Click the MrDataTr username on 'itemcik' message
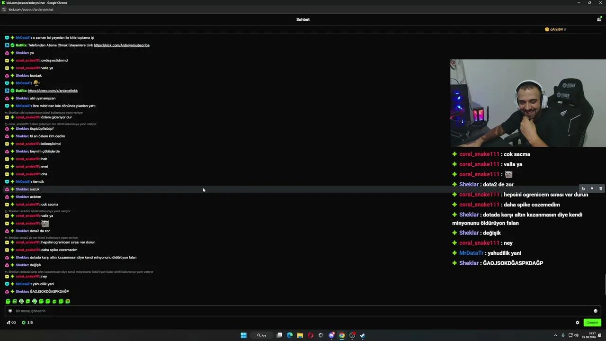Viewport: 606px width, 341px height. pos(23,182)
